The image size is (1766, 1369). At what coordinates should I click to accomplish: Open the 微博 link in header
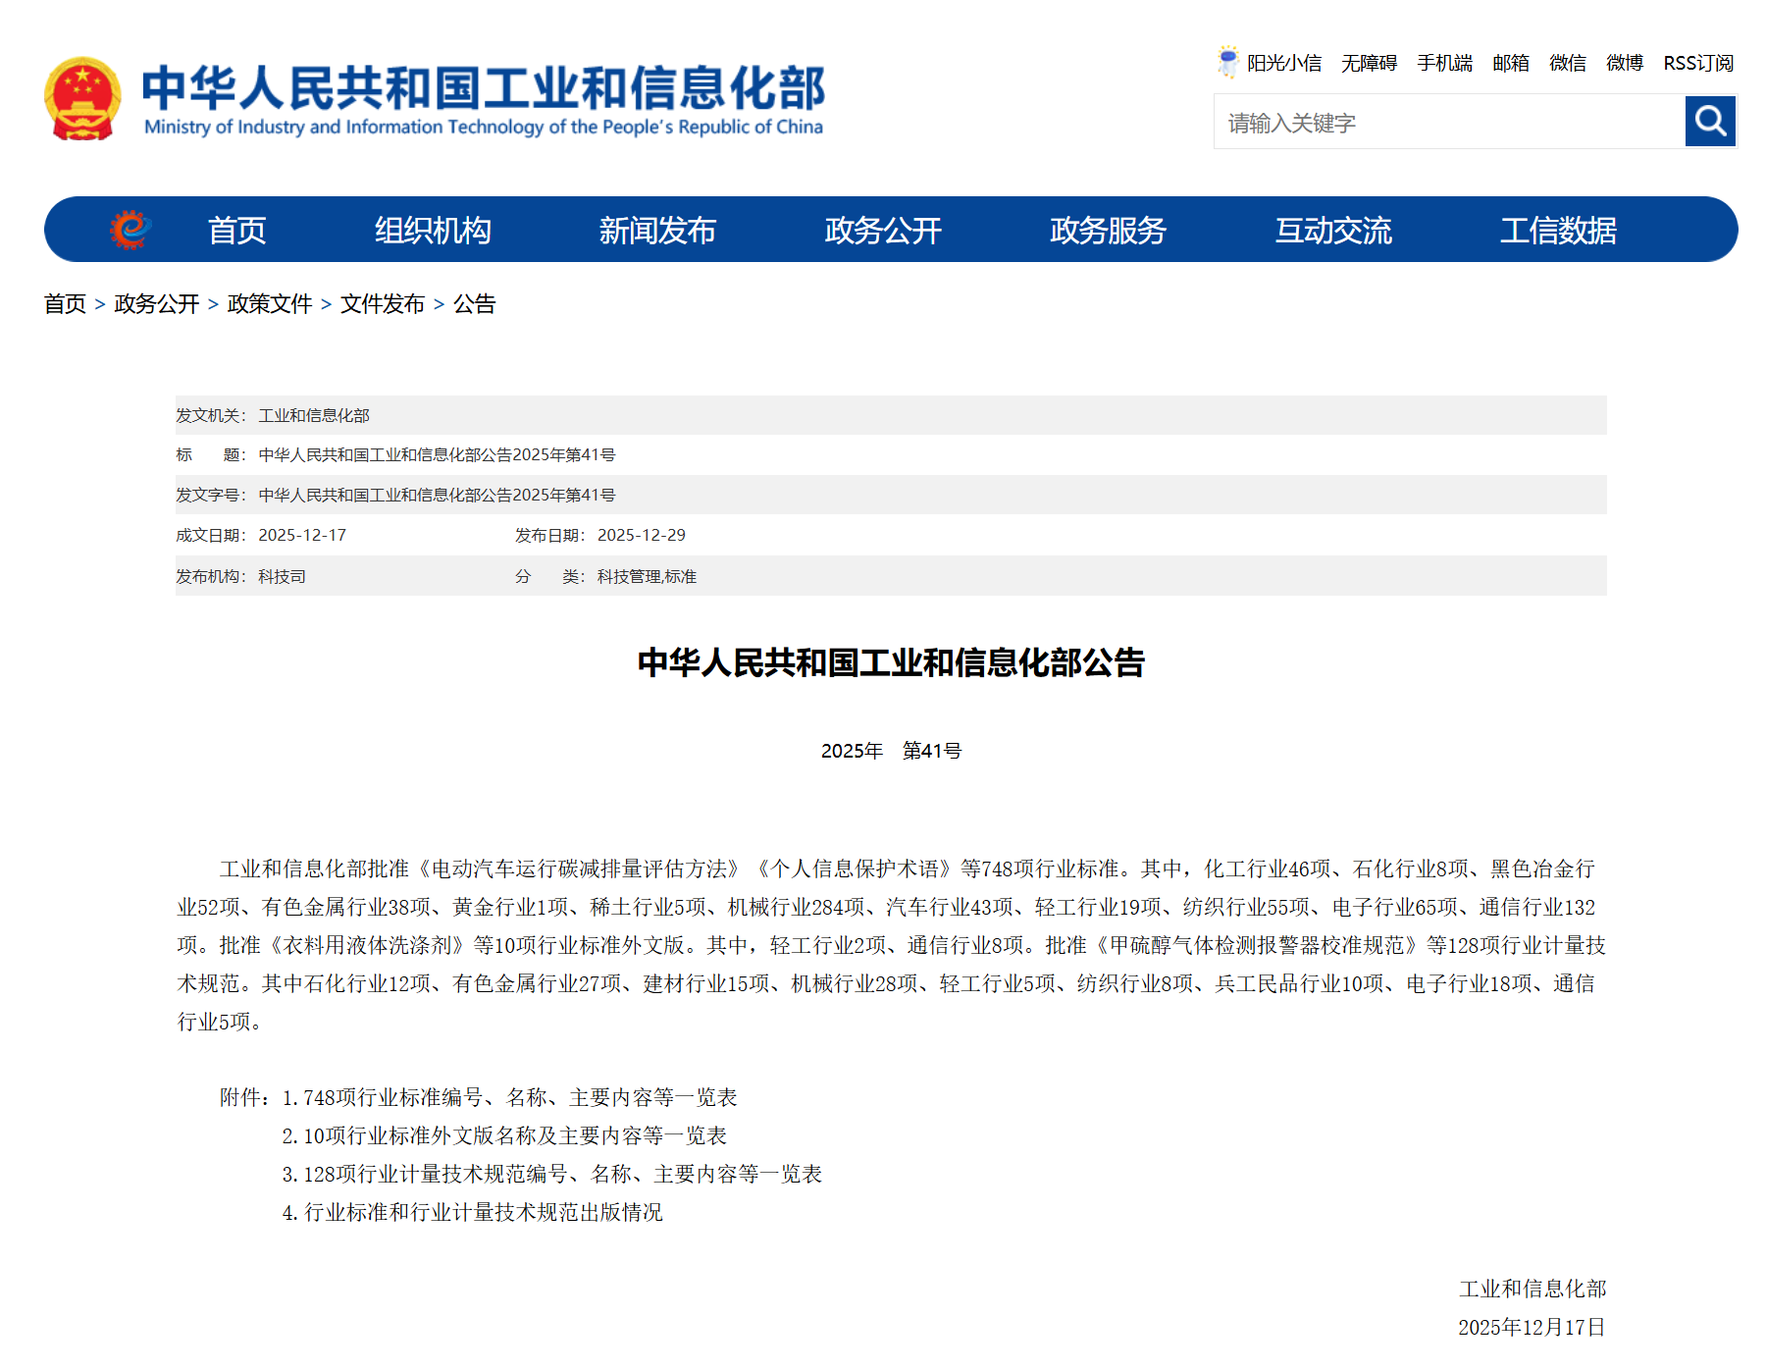point(1625,64)
